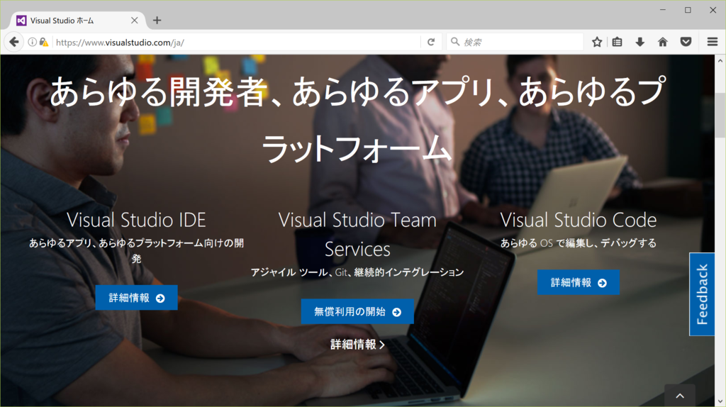Screen dimensions: 726x407
Task: Go to the Firefox home page icon
Action: [663, 42]
